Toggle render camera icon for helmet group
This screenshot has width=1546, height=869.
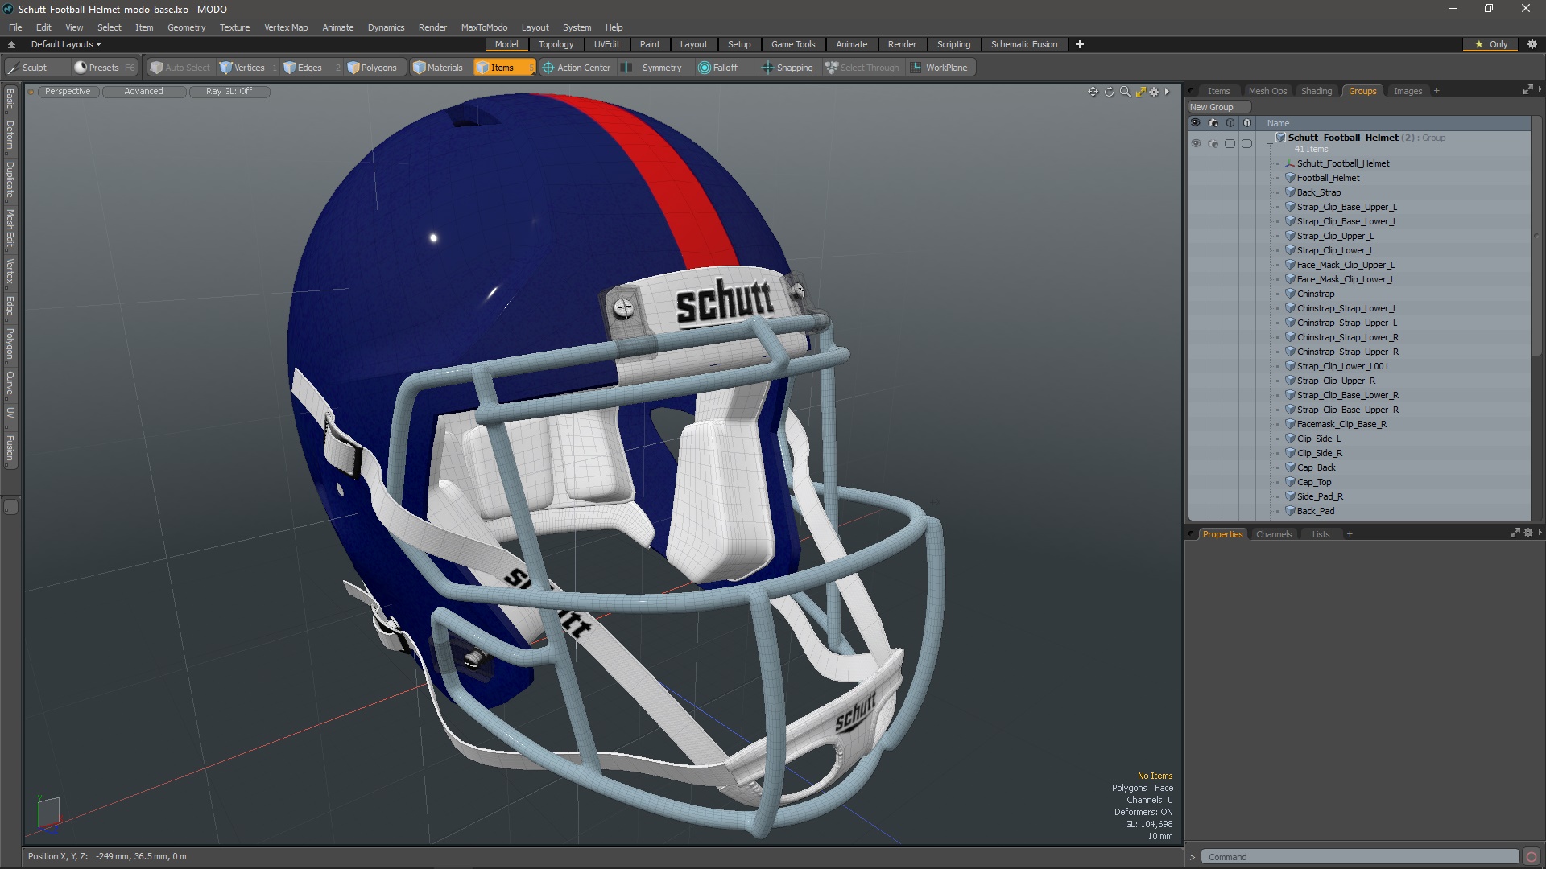1213,143
